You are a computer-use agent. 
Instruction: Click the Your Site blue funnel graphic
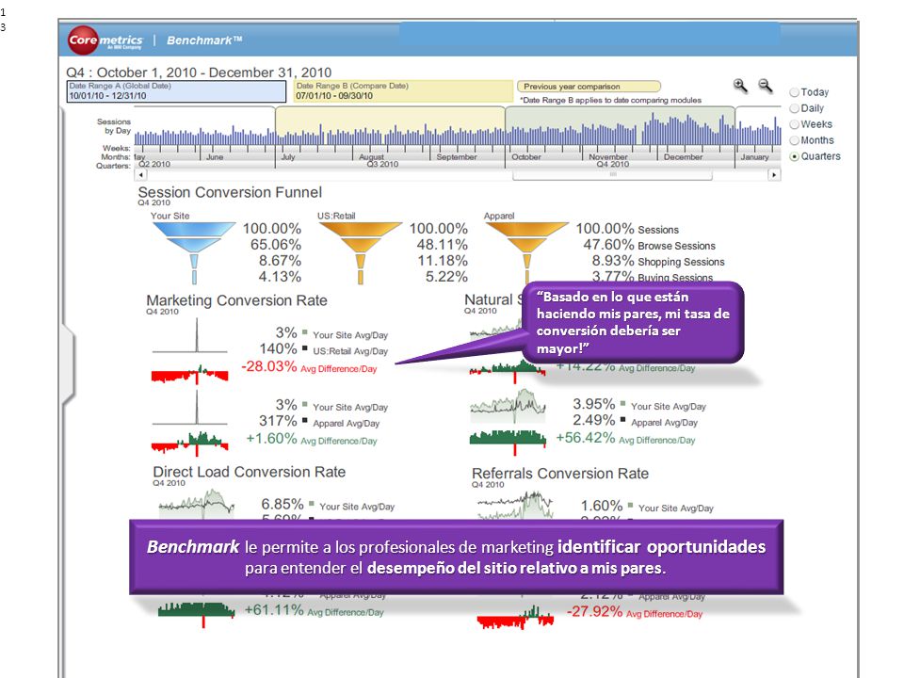click(x=194, y=252)
